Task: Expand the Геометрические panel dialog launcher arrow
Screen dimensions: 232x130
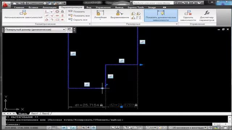Action: [x=90, y=24]
